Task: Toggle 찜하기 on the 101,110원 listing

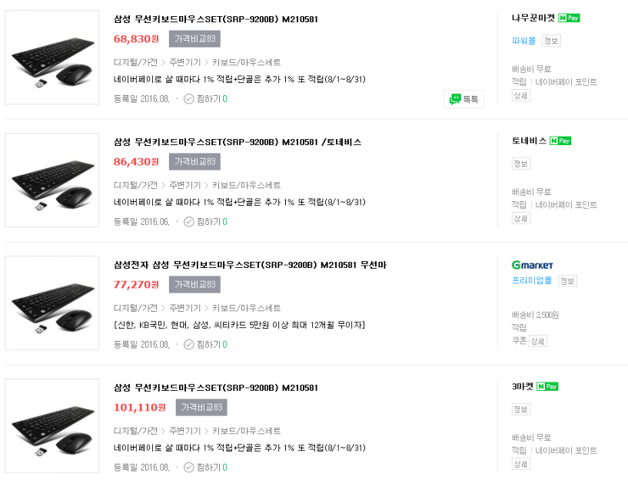Action: pyautogui.click(x=205, y=467)
